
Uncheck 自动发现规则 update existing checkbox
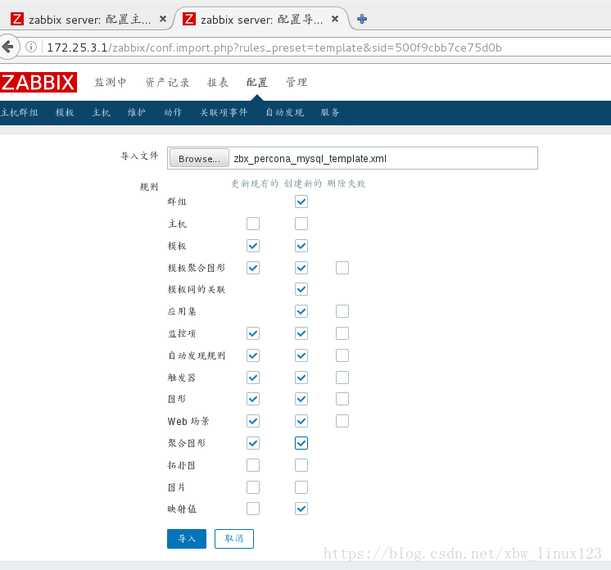[x=253, y=355]
